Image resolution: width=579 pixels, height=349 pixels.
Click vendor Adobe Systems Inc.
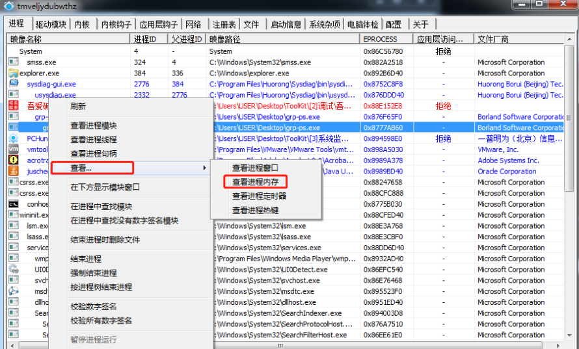click(508, 161)
